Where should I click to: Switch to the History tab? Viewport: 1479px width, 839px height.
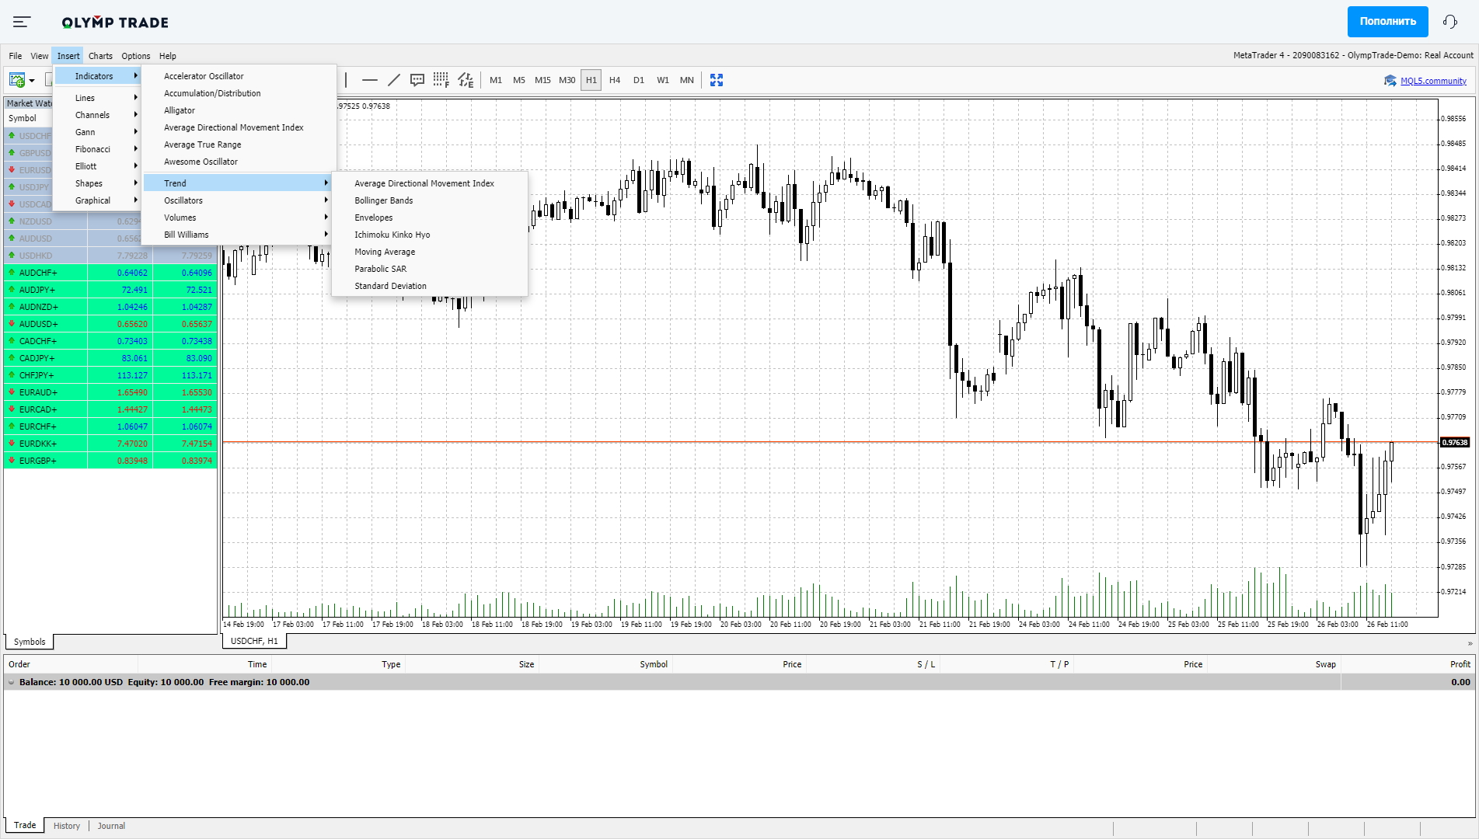coord(67,826)
